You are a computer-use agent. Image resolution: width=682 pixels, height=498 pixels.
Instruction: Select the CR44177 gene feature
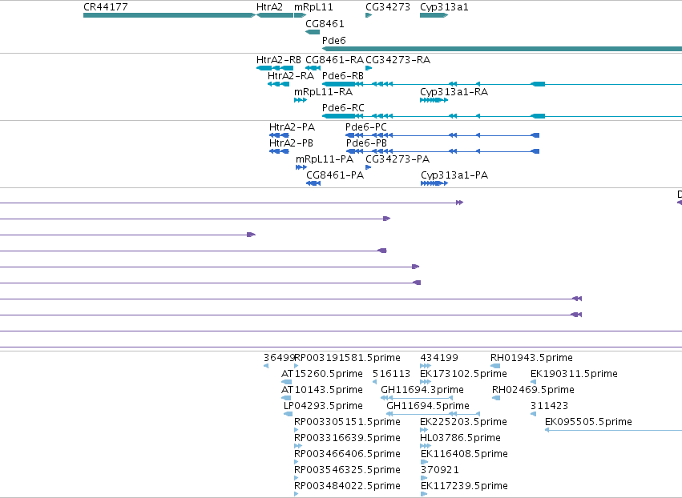pyautogui.click(x=169, y=15)
